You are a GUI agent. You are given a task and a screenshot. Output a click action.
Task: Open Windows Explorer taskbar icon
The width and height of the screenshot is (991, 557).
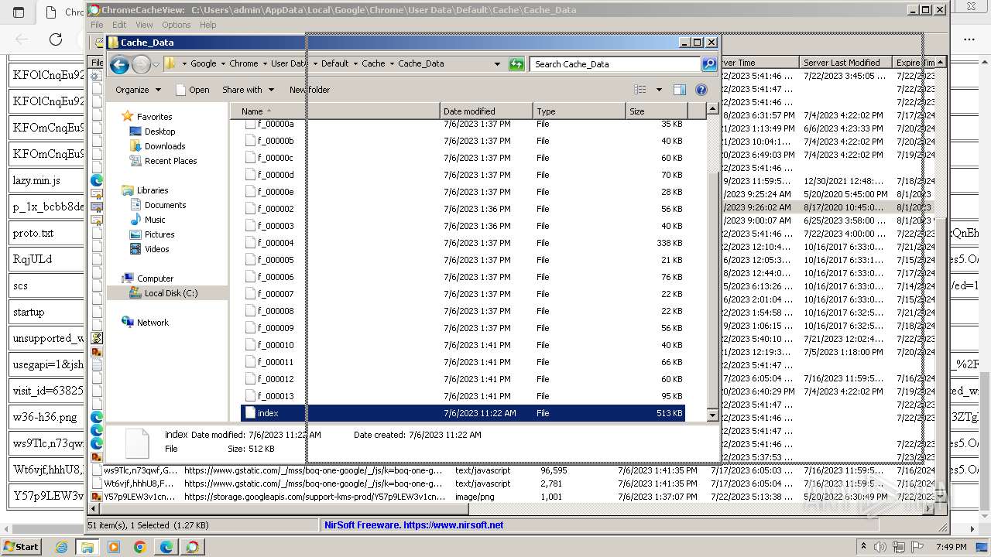[87, 547]
